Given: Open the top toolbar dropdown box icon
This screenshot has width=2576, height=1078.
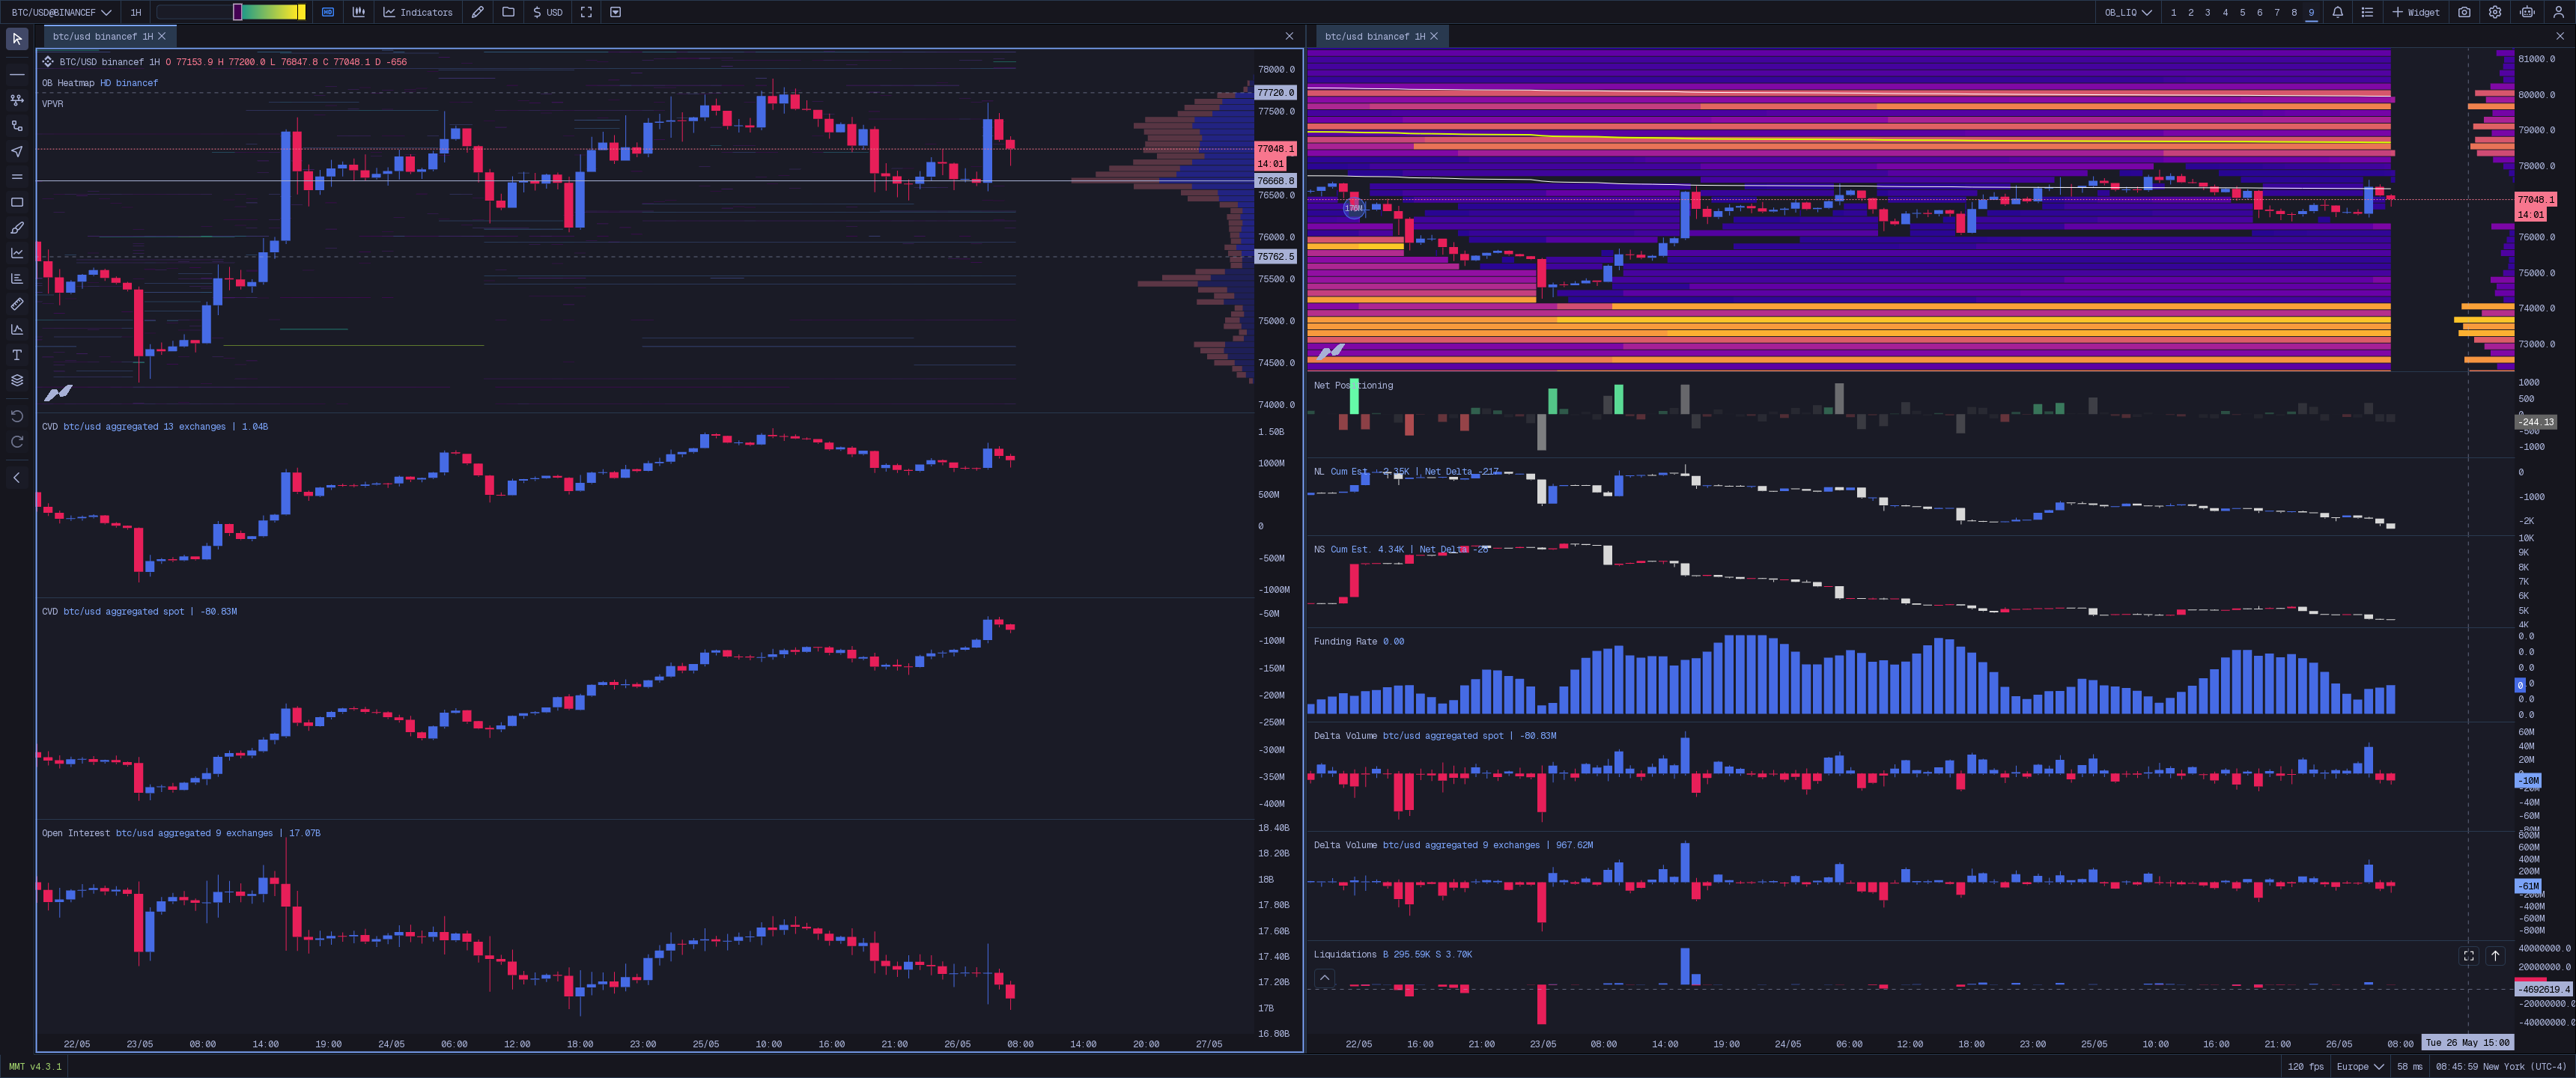Looking at the screenshot, I should tap(616, 12).
